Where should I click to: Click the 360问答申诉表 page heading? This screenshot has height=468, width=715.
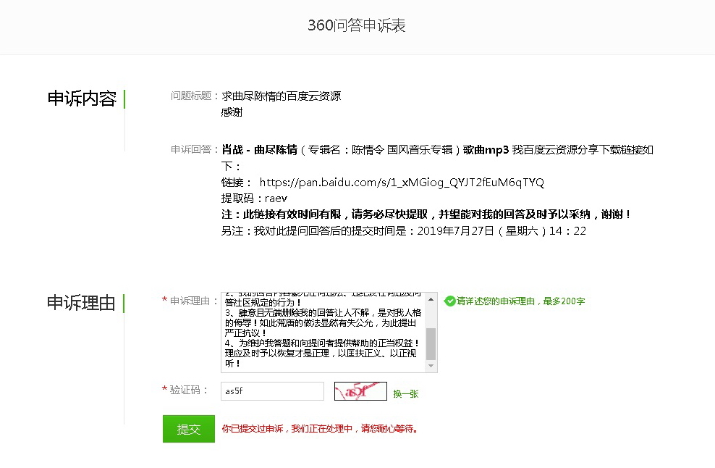point(357,25)
